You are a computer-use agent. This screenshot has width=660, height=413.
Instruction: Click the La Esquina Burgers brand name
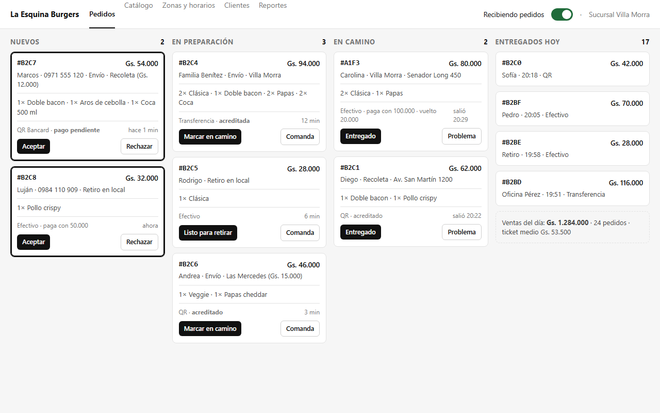click(45, 14)
